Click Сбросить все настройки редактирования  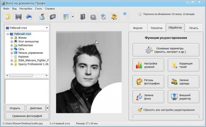[x=166, y=110]
